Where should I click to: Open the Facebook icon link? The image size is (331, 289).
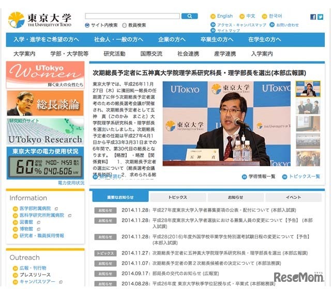(x=313, y=17)
